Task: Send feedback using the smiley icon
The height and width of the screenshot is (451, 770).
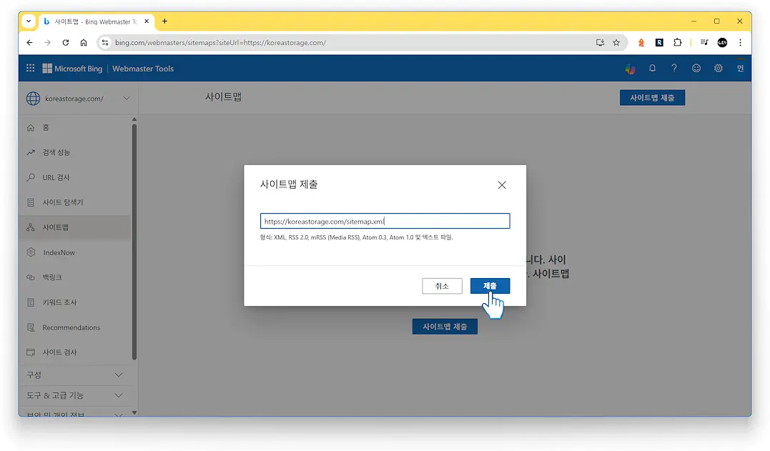Action: point(696,68)
